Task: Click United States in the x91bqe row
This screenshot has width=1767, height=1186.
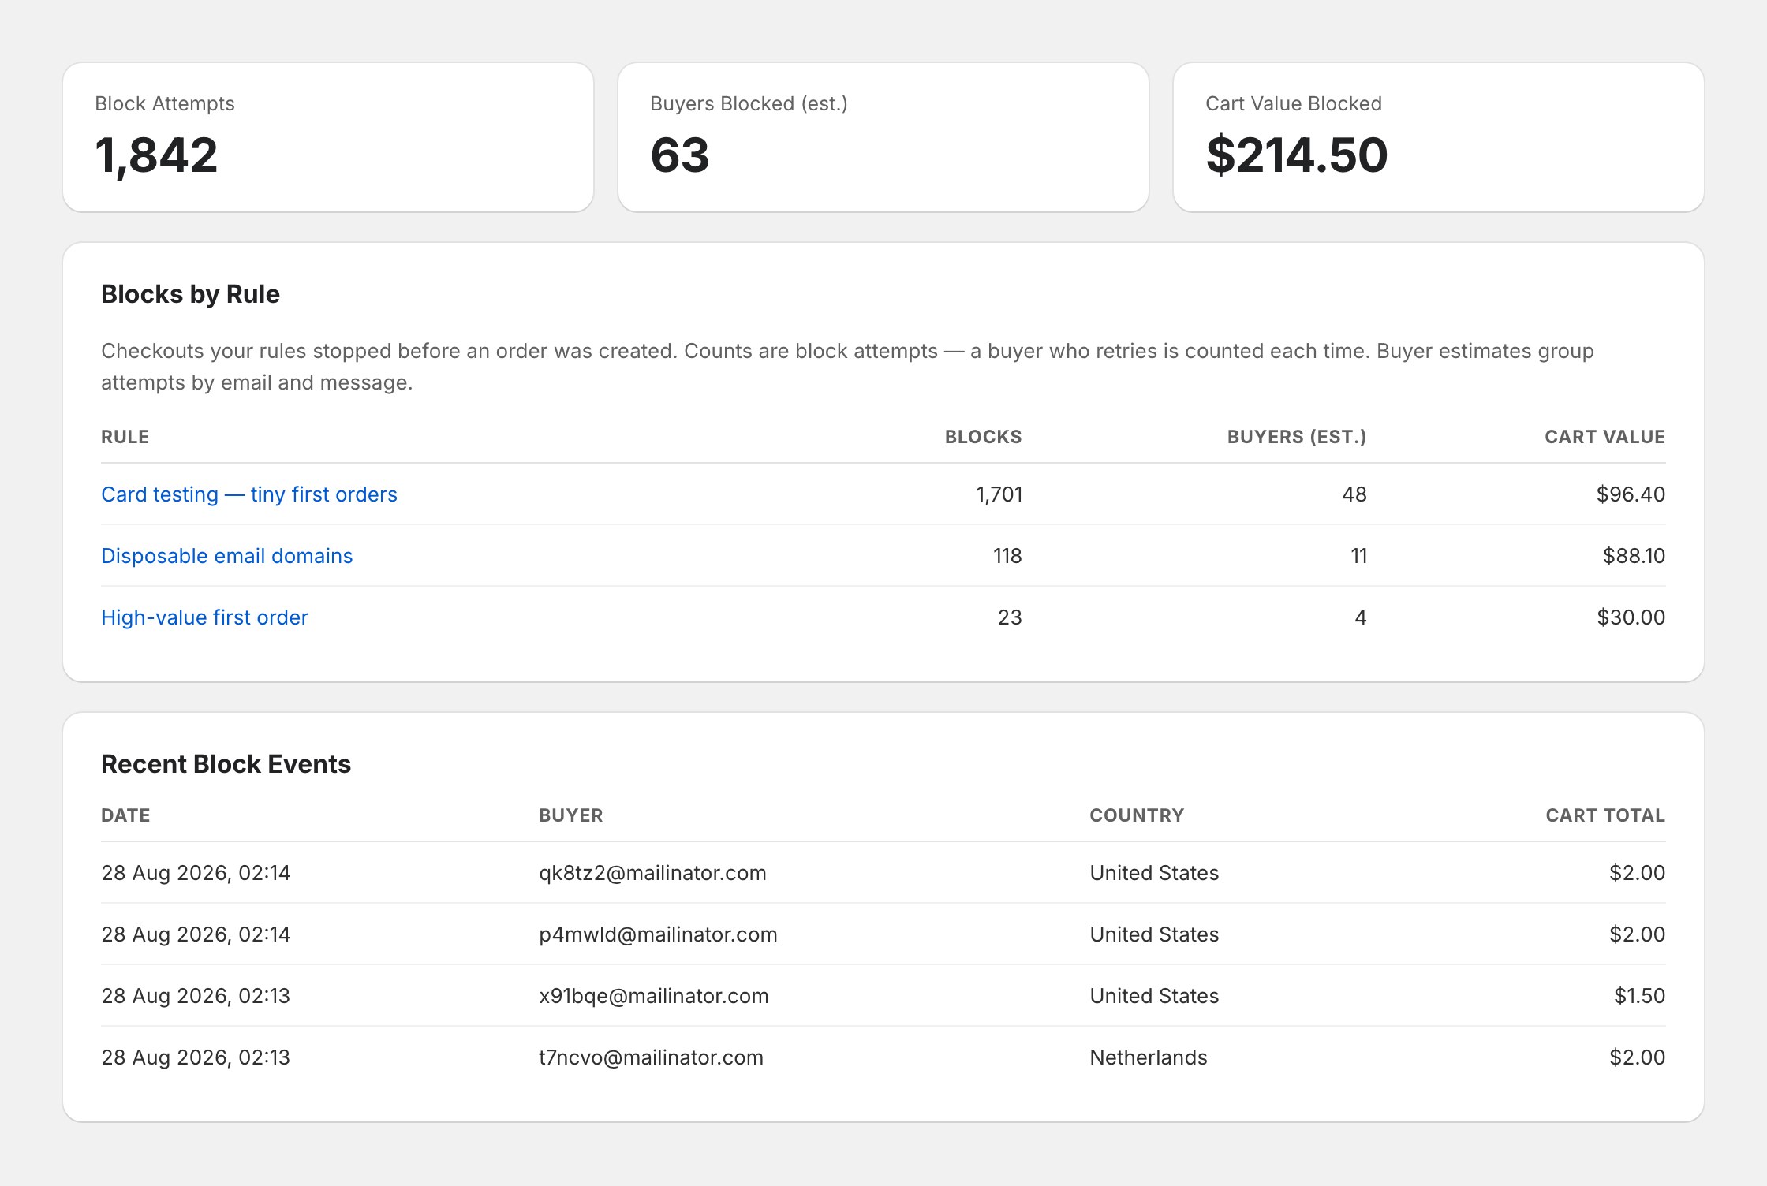Action: (x=1154, y=996)
